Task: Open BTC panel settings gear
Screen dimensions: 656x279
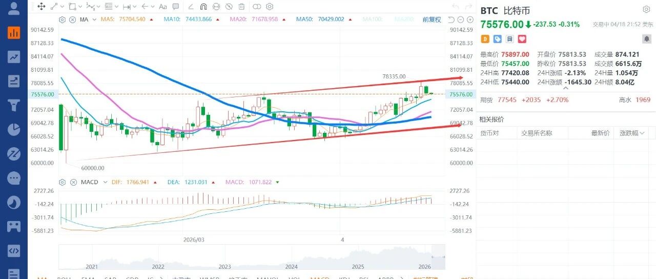Action: (x=646, y=9)
